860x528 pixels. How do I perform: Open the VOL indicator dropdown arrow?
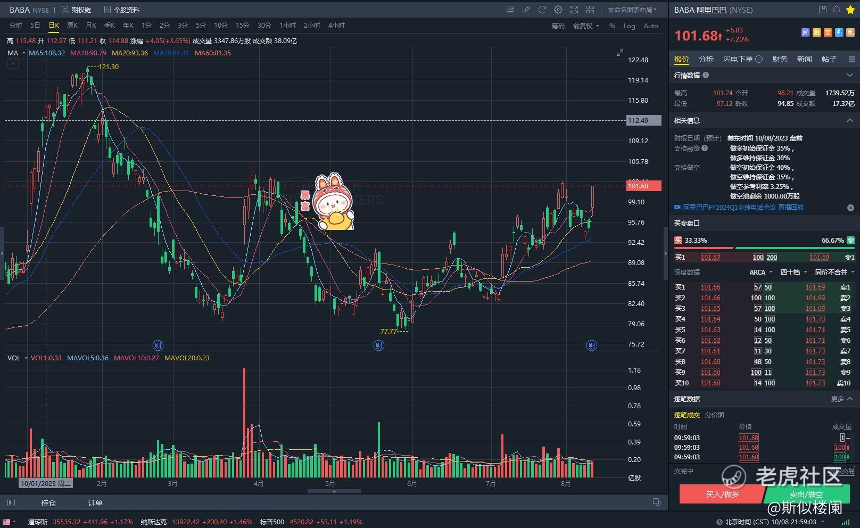[x=26, y=358]
